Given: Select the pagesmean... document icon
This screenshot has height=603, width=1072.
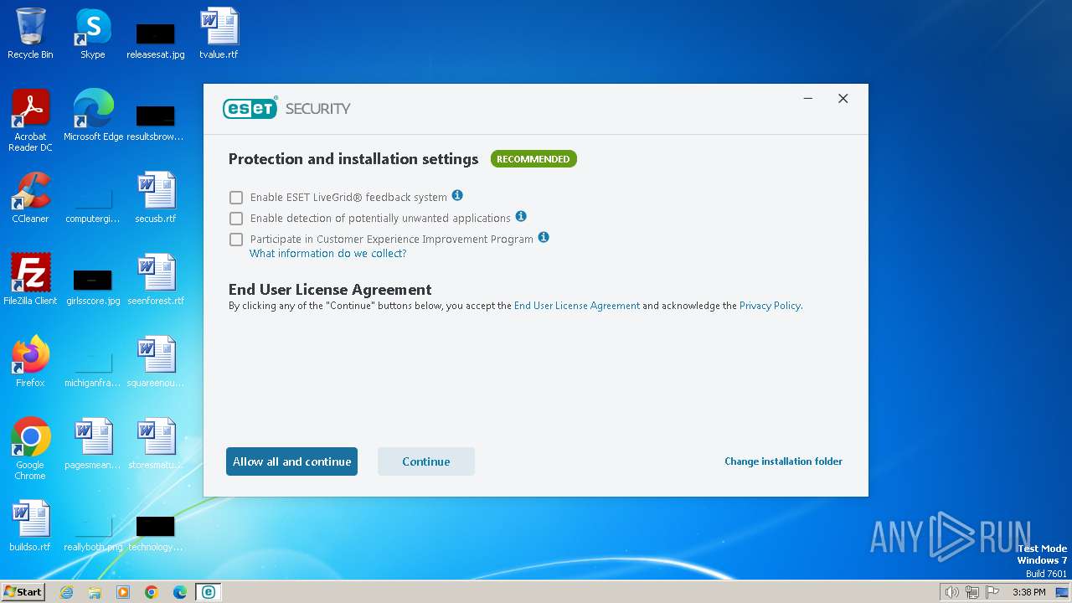Looking at the screenshot, I should pos(93,444).
